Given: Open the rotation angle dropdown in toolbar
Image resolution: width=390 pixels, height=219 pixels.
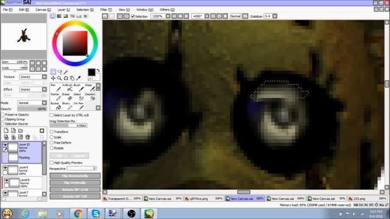Looking at the screenshot, I should 207,16.
